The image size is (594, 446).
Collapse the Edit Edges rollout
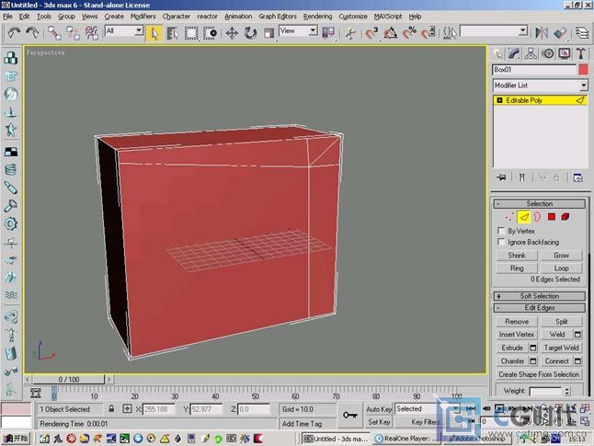coord(540,308)
